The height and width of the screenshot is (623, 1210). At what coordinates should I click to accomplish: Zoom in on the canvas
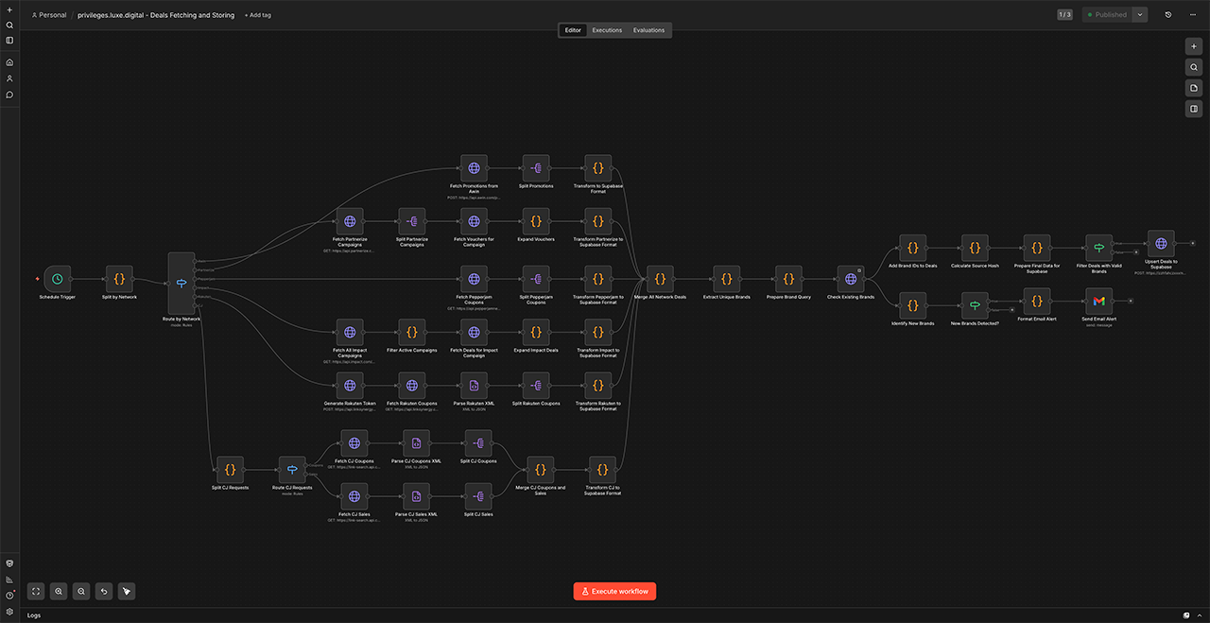point(59,591)
